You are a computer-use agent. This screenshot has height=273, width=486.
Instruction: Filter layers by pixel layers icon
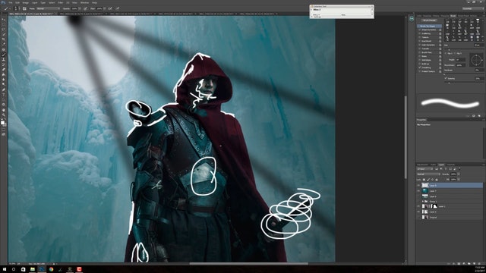coord(437,169)
